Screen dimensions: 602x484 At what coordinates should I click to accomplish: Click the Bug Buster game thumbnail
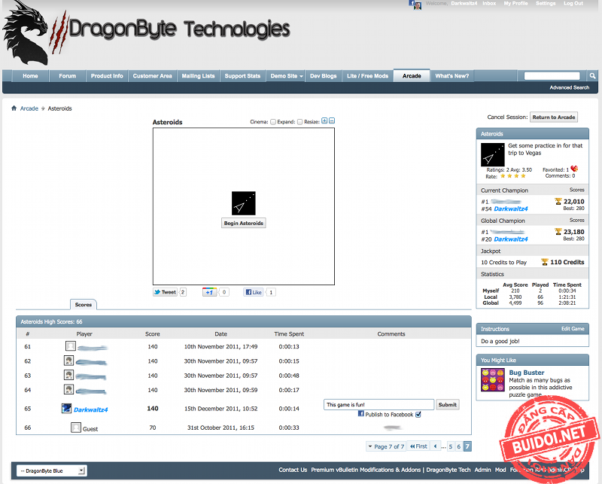(492, 379)
